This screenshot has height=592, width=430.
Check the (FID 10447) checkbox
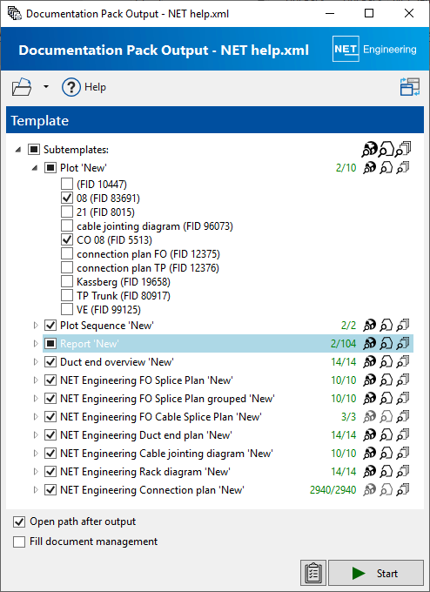point(67,184)
